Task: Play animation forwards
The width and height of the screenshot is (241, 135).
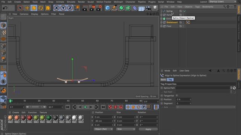Action: point(85,107)
